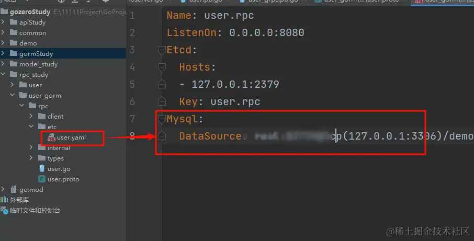Viewport: 474px width, 241px height.
Task: Click the user.yaml file icon
Action: tap(51, 137)
